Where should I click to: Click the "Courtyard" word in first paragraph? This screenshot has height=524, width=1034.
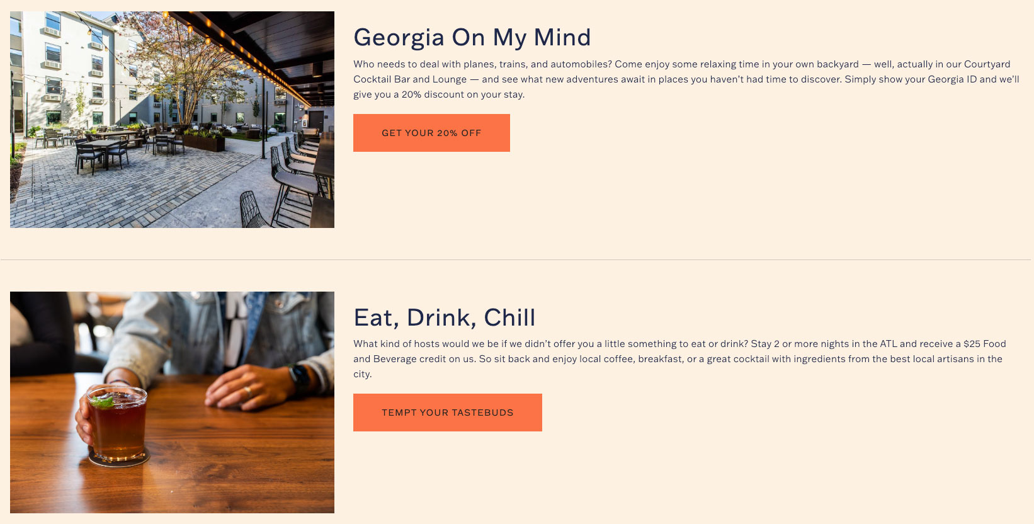(987, 64)
